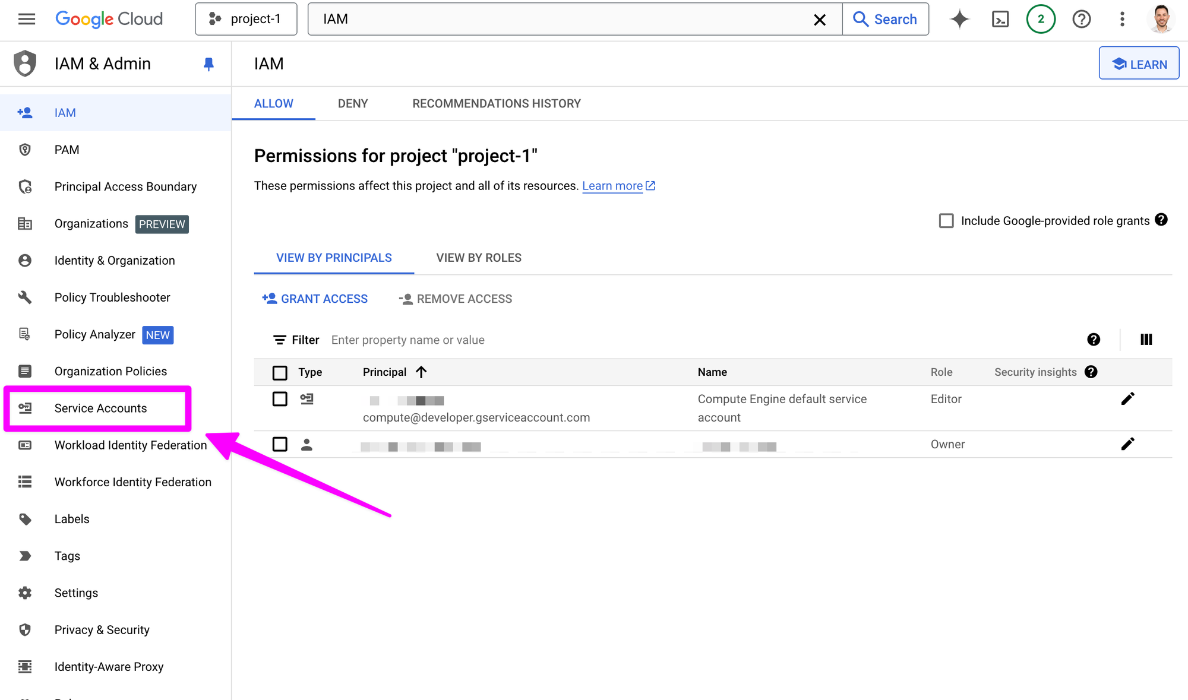Click the GRANT ACCESS button
Viewport: 1188px width, 700px height.
click(315, 299)
